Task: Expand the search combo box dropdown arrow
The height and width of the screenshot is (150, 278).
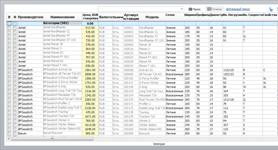Action: pos(182,9)
